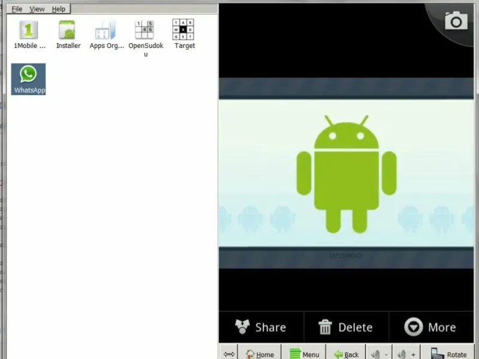Tap Share in the gallery toolbar
479x359 pixels.
[x=261, y=327]
